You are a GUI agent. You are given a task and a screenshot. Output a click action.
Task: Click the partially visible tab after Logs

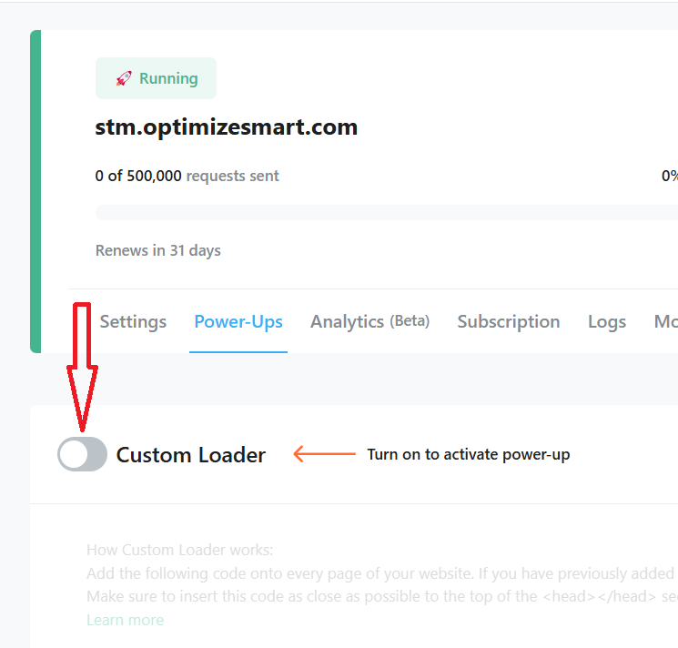665,321
